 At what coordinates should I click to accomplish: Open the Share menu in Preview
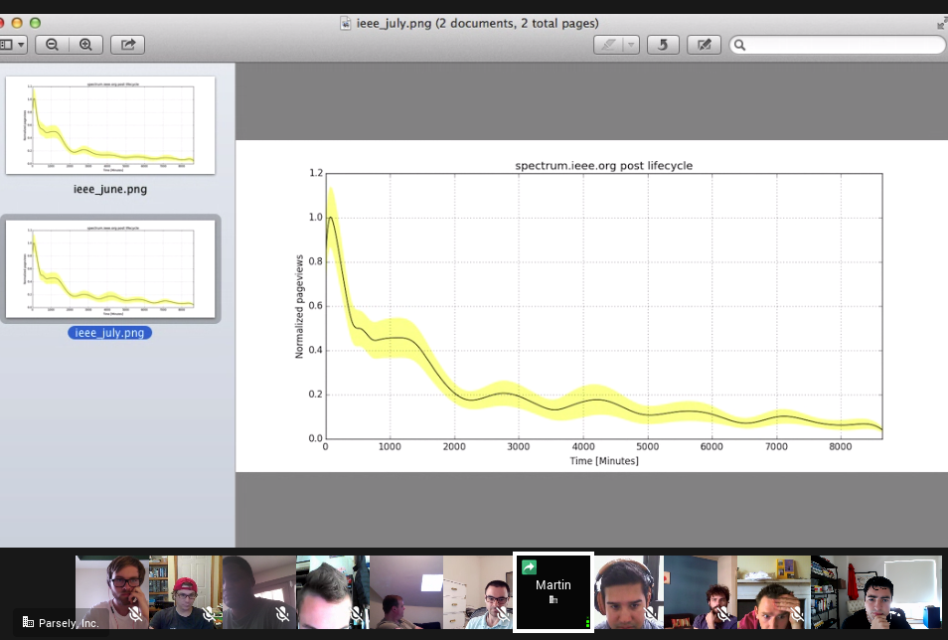(x=127, y=45)
